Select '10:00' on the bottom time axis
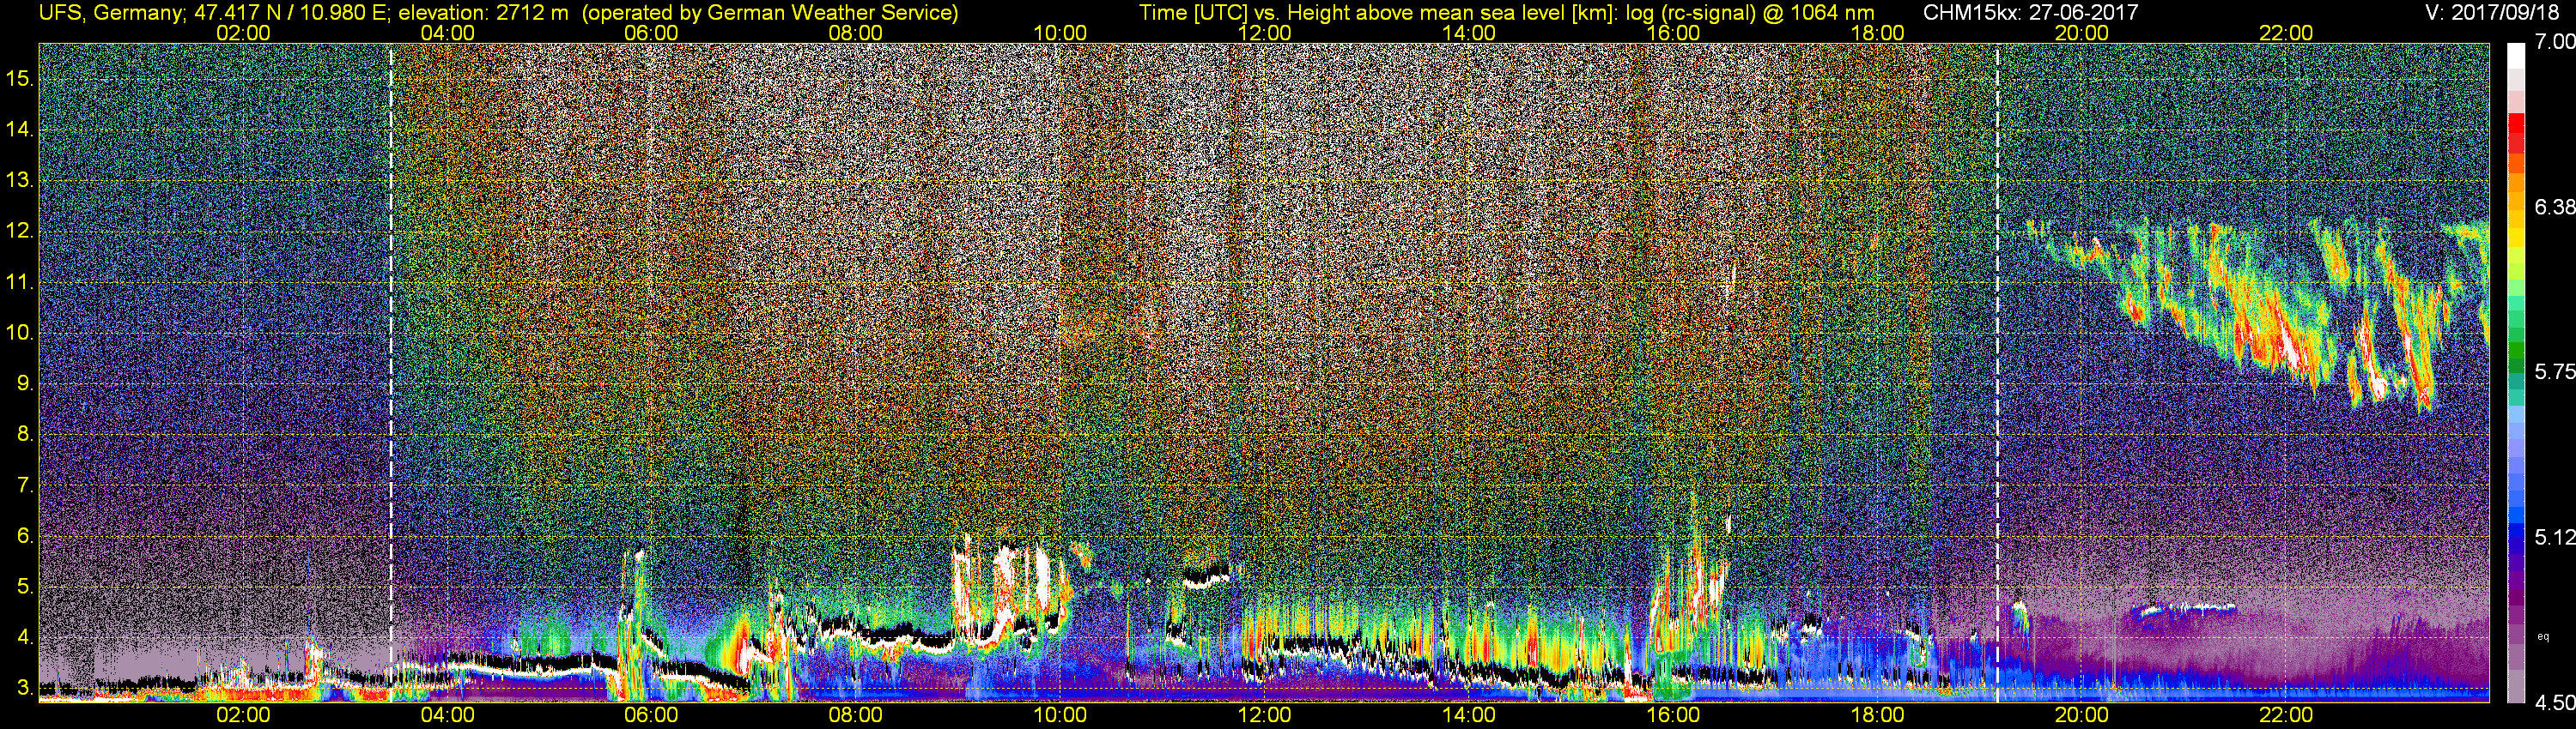Screen dimensions: 2576x729 point(1060,715)
